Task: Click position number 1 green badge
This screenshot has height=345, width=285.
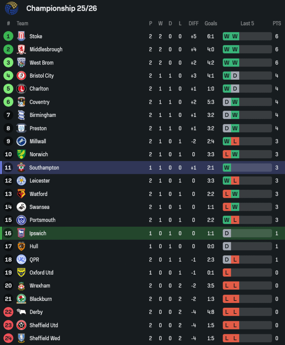Action: tap(8, 36)
